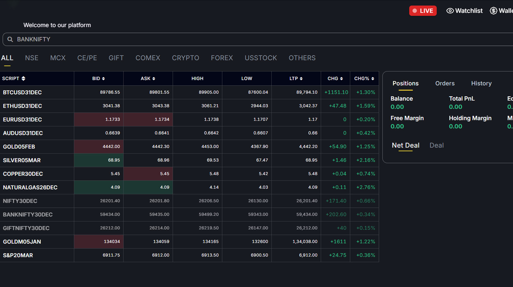This screenshot has height=287, width=513.
Task: Select the CRYPTO tab
Action: click(x=185, y=58)
